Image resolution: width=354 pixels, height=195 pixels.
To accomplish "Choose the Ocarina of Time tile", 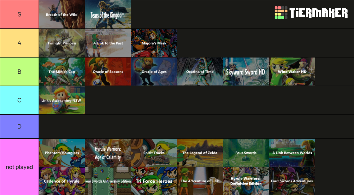I will (200, 71).
